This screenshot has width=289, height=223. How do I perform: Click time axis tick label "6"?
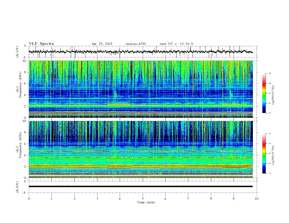click(x=165, y=199)
